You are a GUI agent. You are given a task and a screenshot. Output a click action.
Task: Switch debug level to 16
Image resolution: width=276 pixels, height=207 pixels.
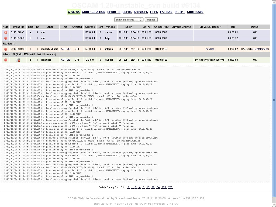[148, 187]
